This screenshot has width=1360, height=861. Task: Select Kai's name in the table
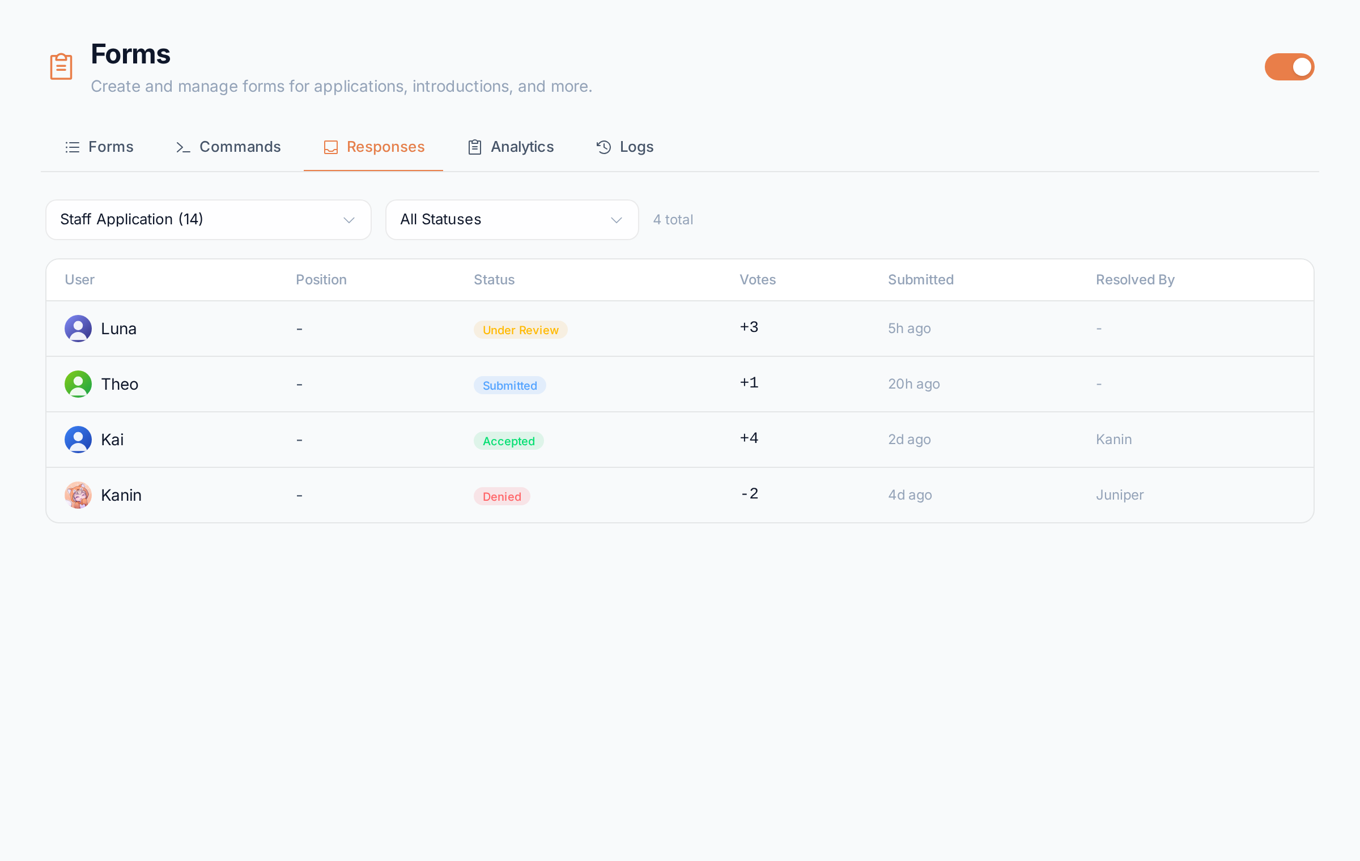(x=112, y=440)
